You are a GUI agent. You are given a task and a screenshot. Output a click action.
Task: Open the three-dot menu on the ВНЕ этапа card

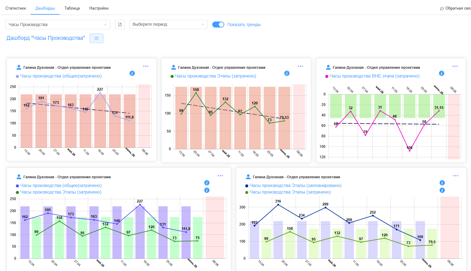pos(455,66)
